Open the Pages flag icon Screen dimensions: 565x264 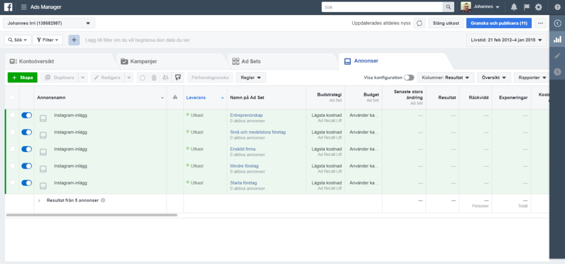(526, 7)
